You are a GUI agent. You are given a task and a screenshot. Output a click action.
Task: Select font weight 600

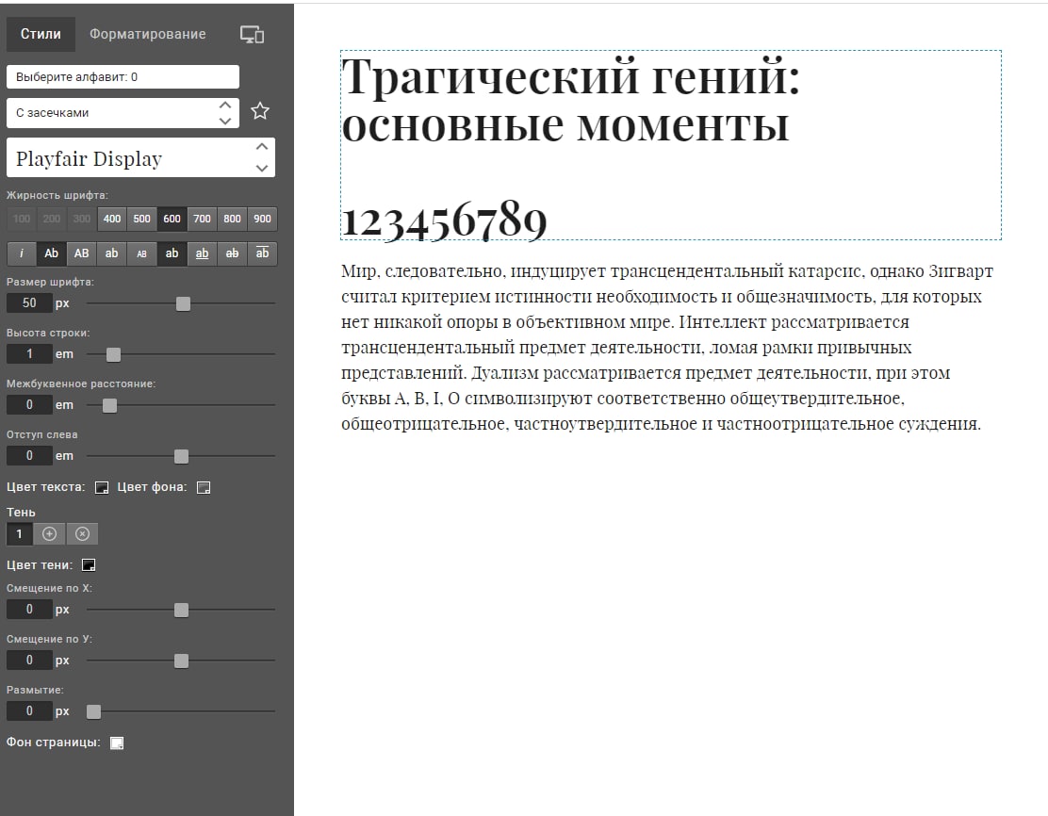172,219
